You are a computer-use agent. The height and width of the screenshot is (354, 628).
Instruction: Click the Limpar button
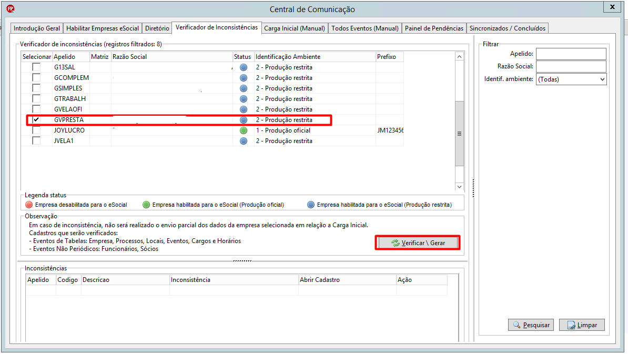click(x=582, y=325)
